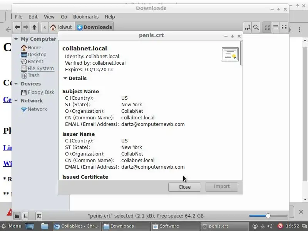
Task: Toggle location entry mode icon
Action: 248,27
